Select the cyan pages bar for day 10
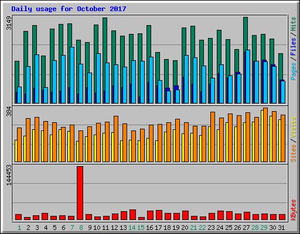Screen dimensions: 300x234 pyautogui.click(x=98, y=78)
